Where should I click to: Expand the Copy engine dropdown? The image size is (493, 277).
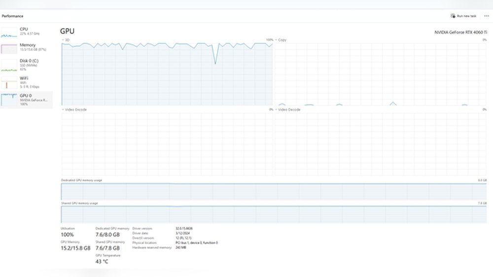[x=277, y=40]
